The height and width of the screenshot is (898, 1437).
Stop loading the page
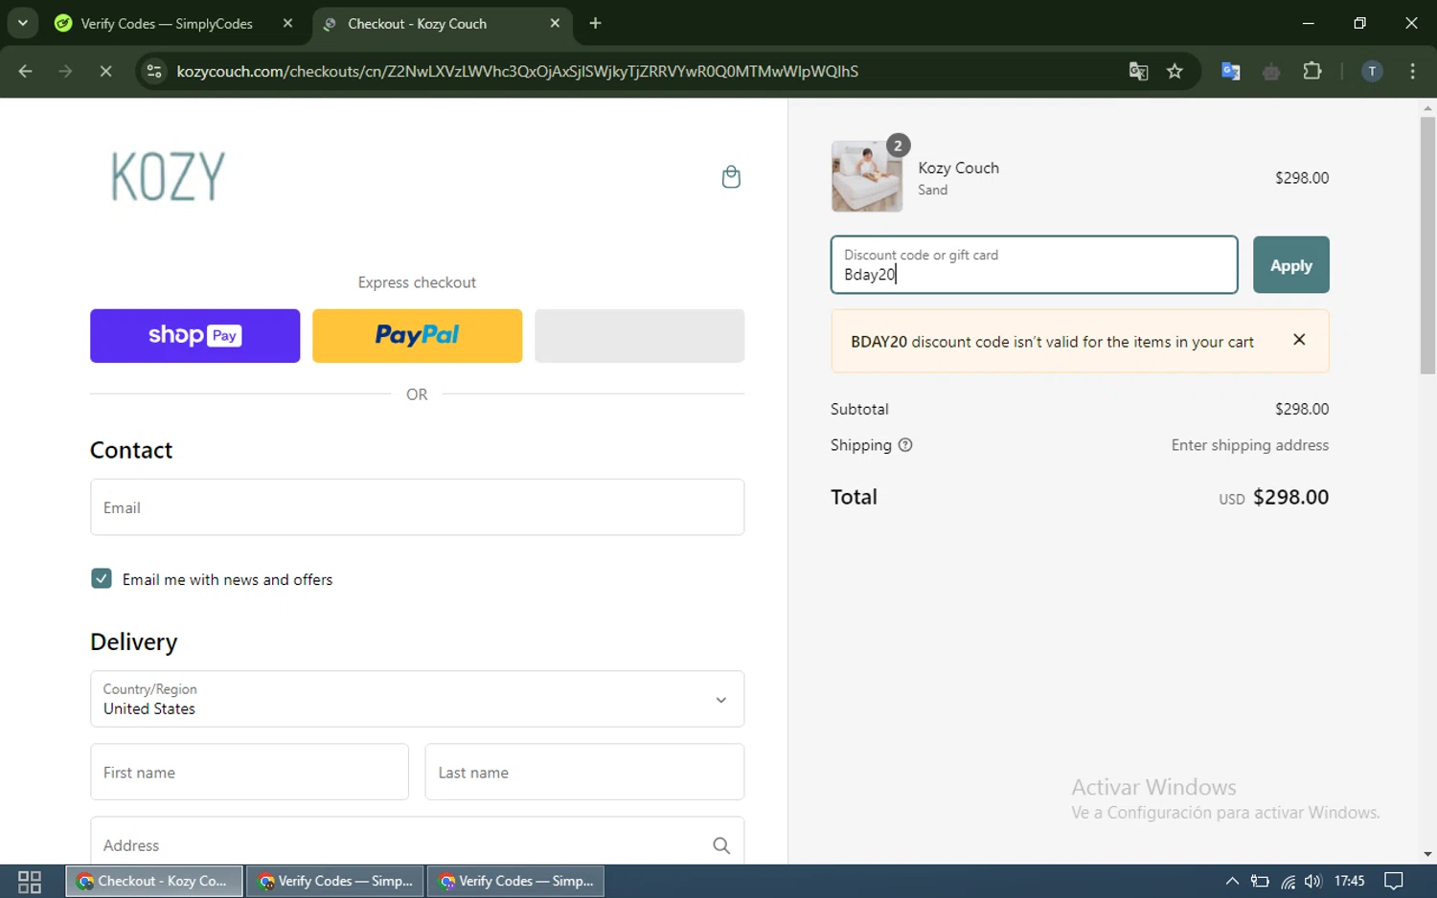point(105,71)
